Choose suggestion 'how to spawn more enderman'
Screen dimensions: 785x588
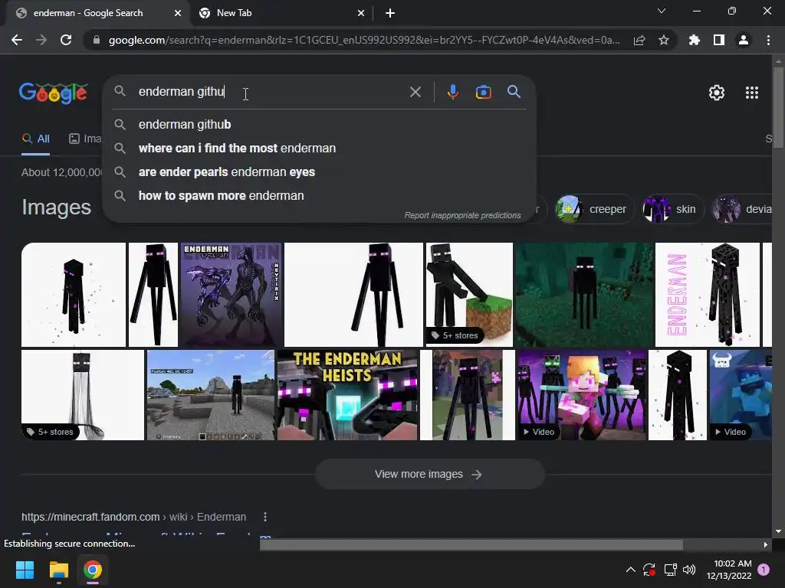tap(320, 196)
